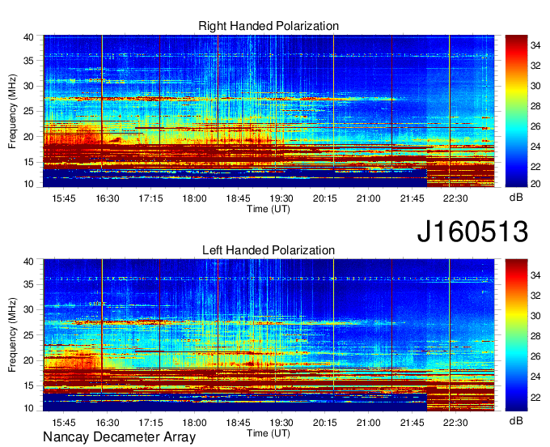
Task: Click the "Left Handed Polarization" plot title
Action: pos(269,250)
